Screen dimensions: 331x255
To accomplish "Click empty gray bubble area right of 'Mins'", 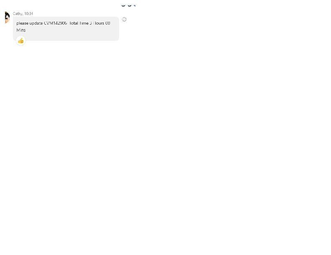I will [x=71, y=30].
